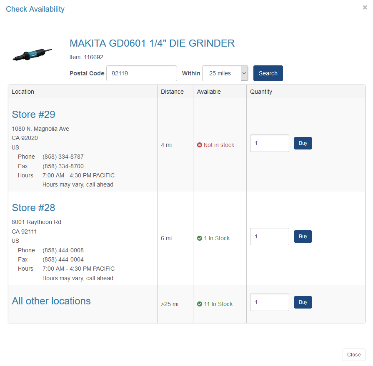373x366 pixels.
Task: Click Store #29 fax (858) 334-8700
Action: (x=63, y=166)
